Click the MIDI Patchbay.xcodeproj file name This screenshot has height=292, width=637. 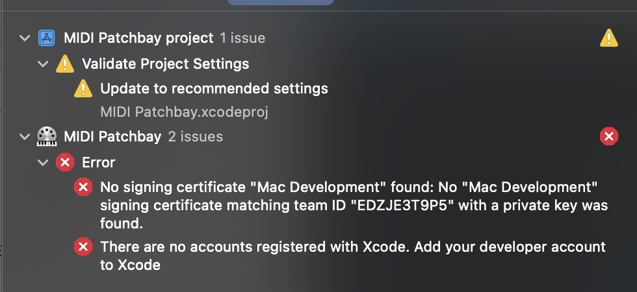coord(184,112)
